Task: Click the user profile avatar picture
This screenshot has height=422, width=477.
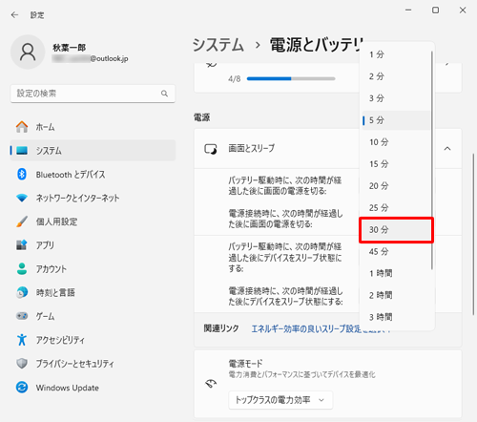Action: (x=28, y=53)
